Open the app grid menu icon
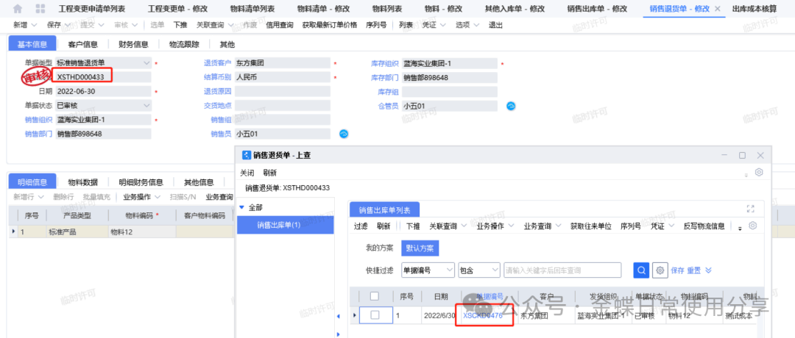 (40, 8)
